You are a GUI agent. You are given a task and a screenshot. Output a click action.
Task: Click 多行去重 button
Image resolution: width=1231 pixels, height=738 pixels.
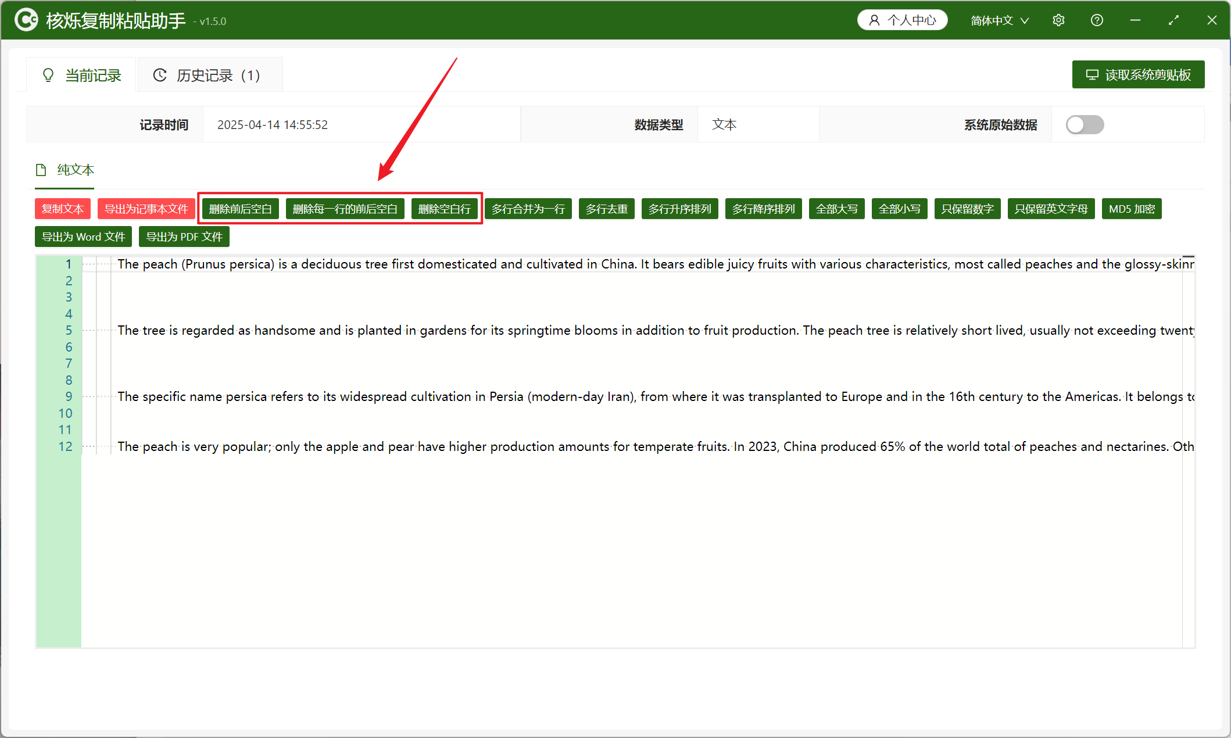(x=607, y=209)
